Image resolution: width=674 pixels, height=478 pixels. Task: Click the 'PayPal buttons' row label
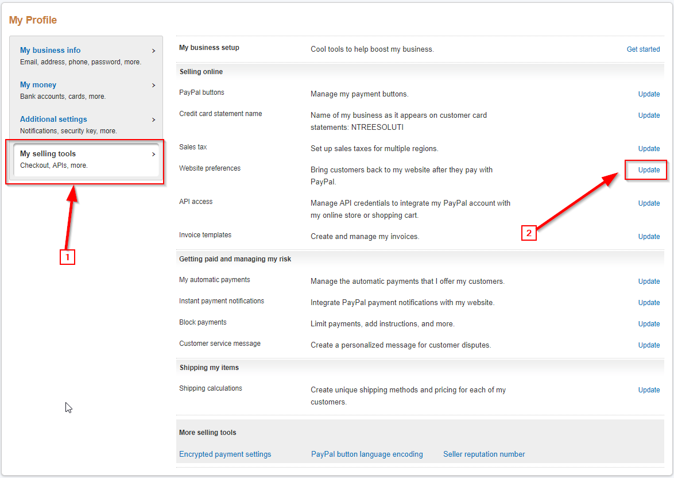click(202, 92)
